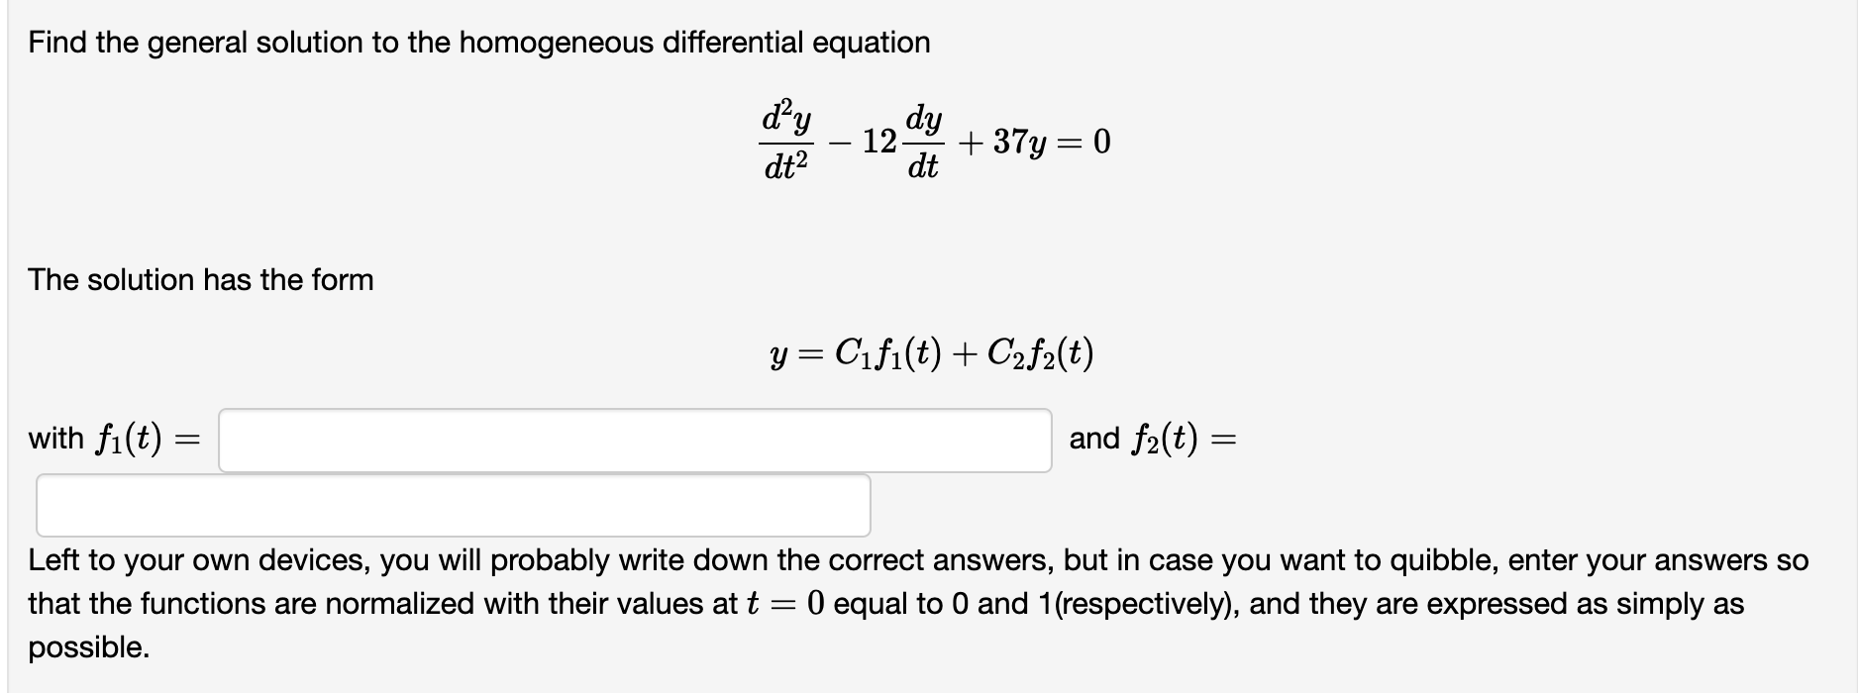The height and width of the screenshot is (693, 1858).
Task: Click the 'The solution has the form' heading
Action: click(200, 279)
